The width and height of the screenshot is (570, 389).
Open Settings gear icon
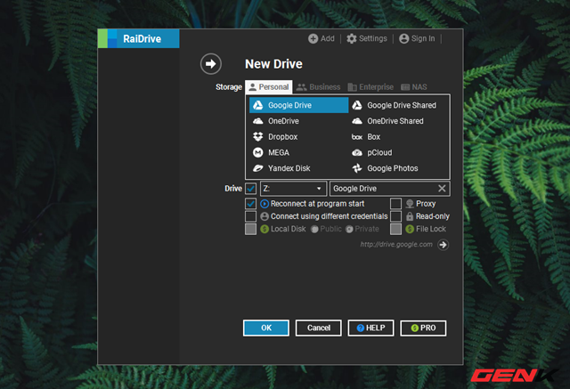pos(351,38)
